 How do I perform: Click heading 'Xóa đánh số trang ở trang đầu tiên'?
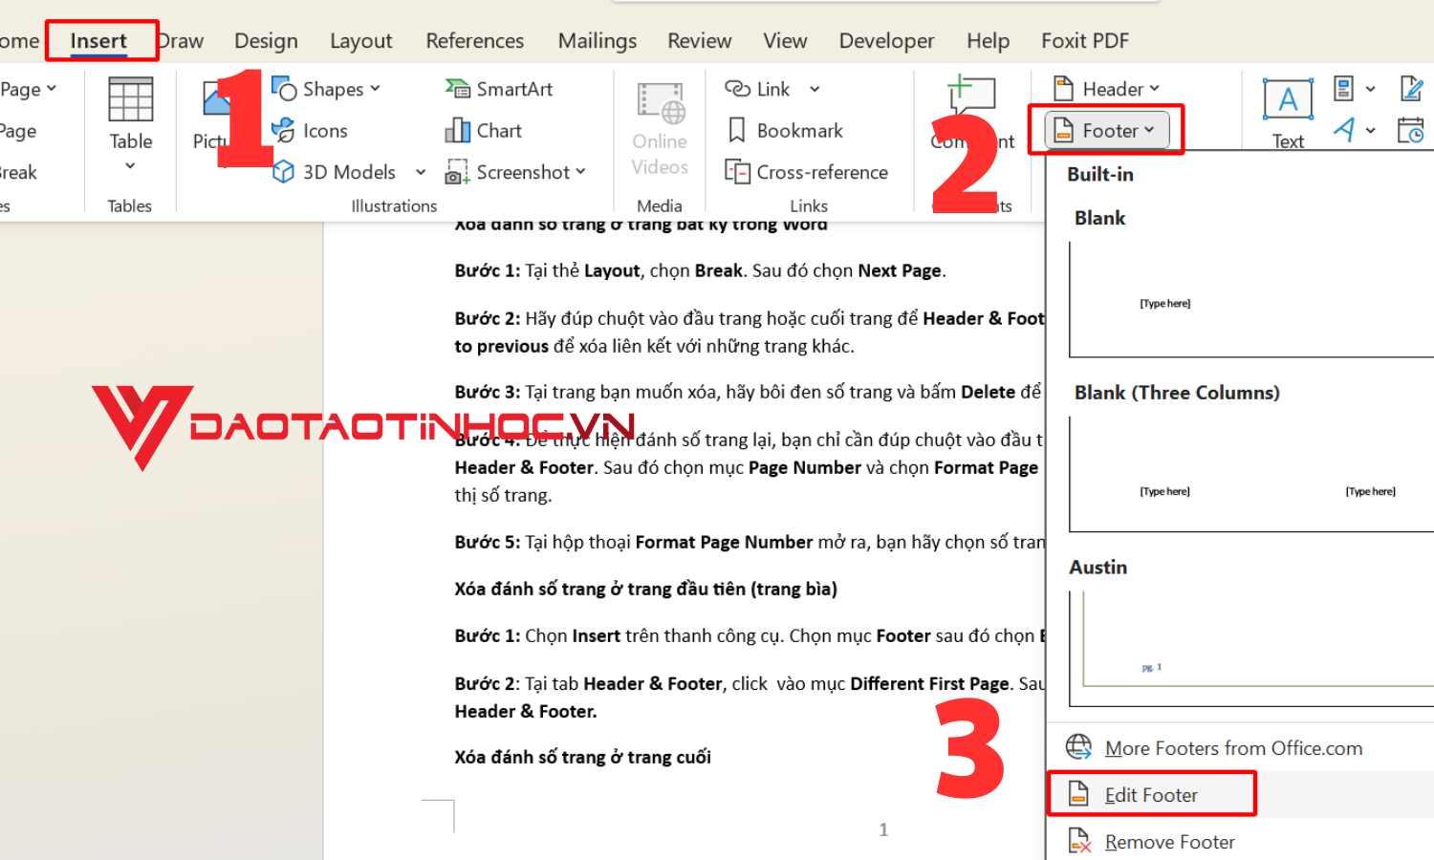(x=646, y=589)
